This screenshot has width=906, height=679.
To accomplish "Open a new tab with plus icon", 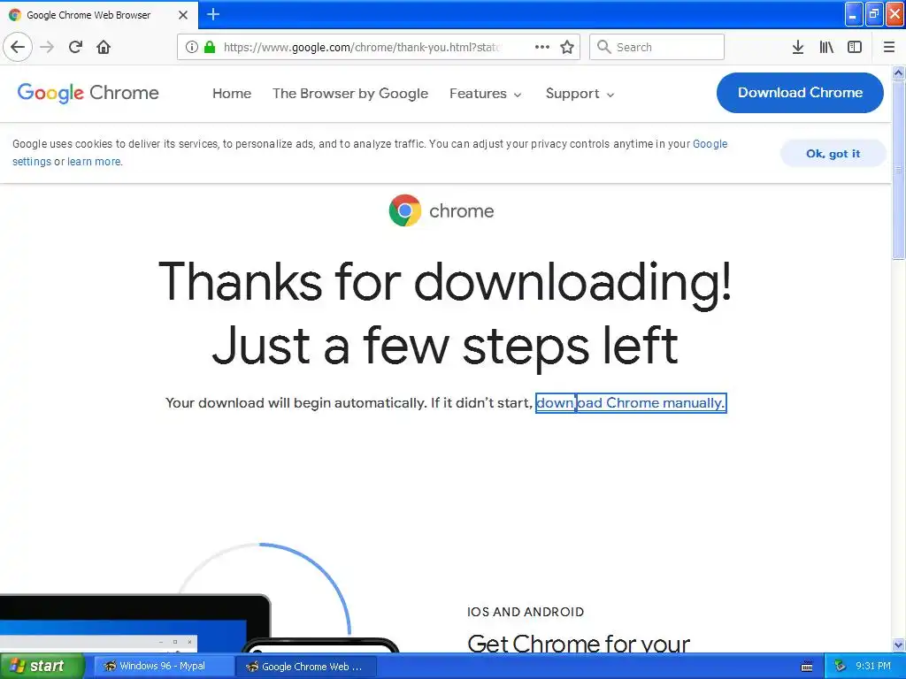I will pyautogui.click(x=213, y=14).
